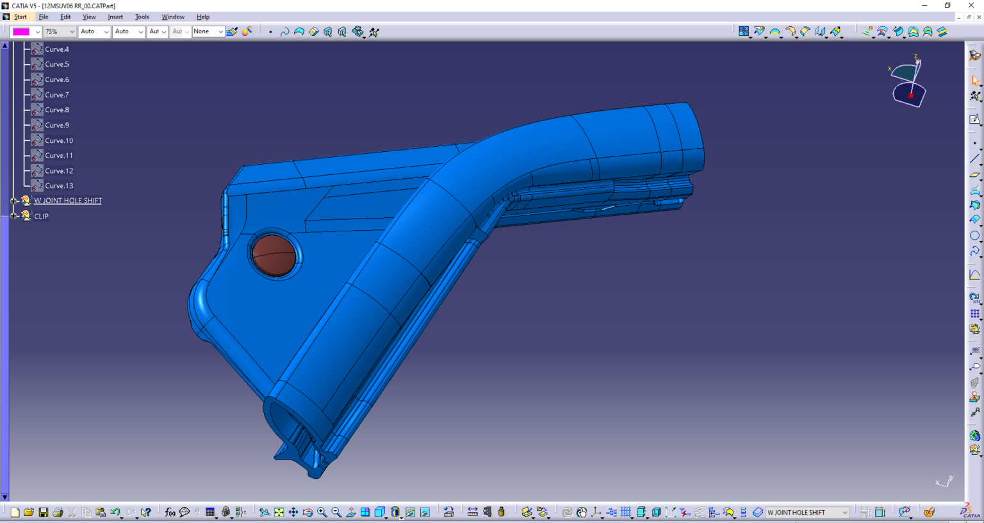984x523 pixels.
Task: Fit all geometry in the view
Action: point(279,512)
